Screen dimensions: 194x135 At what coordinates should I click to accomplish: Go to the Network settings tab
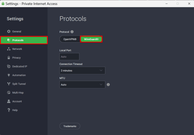click(x=17, y=49)
